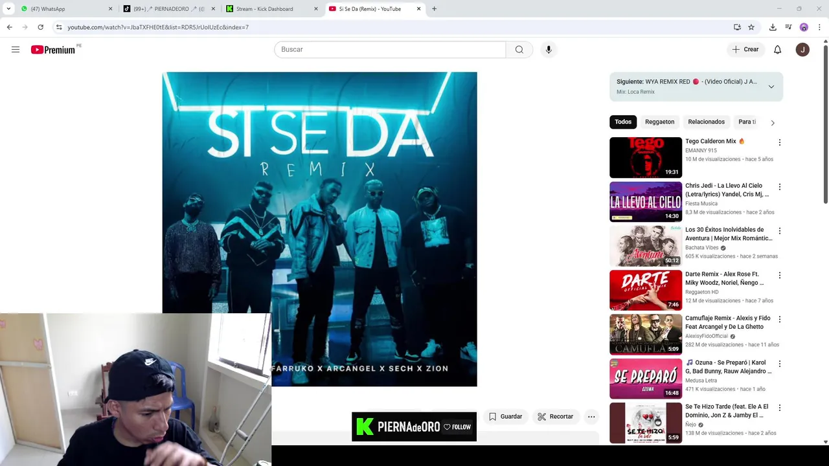Start voice search with microphone icon
Viewport: 829px width, 466px height.
coord(549,49)
